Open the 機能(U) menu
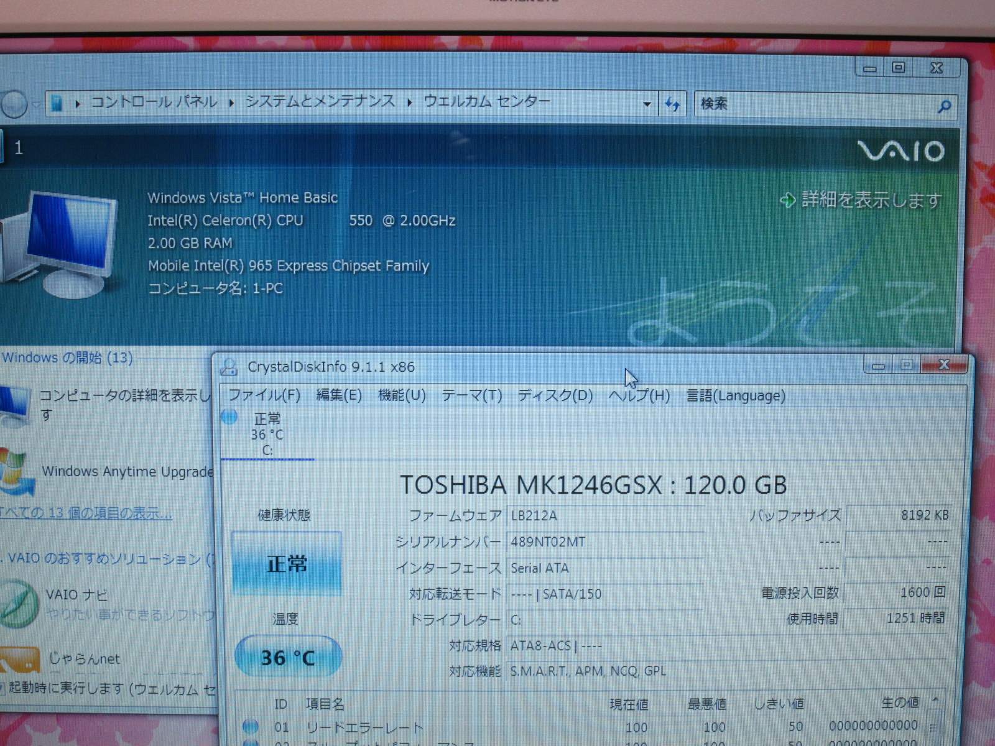Screen dimensions: 995x746 (x=402, y=395)
